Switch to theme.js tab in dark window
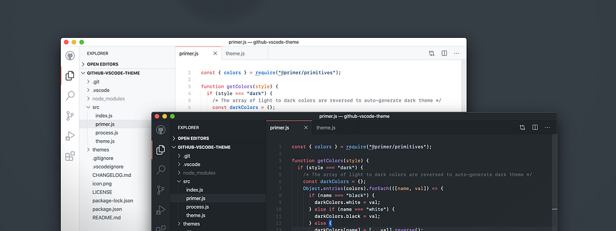The height and width of the screenshot is (231, 616). click(x=335, y=128)
